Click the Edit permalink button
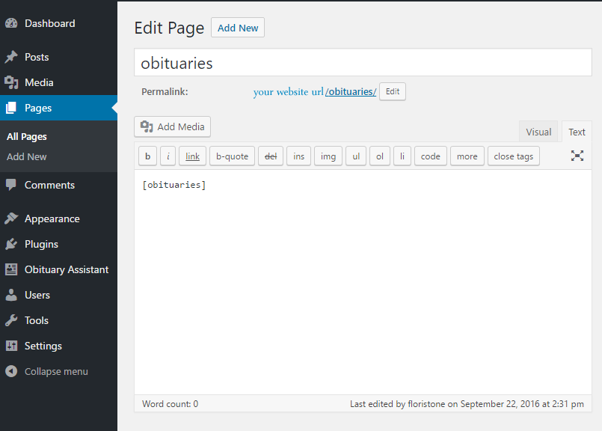Image resolution: width=602 pixels, height=431 pixels. tap(392, 91)
